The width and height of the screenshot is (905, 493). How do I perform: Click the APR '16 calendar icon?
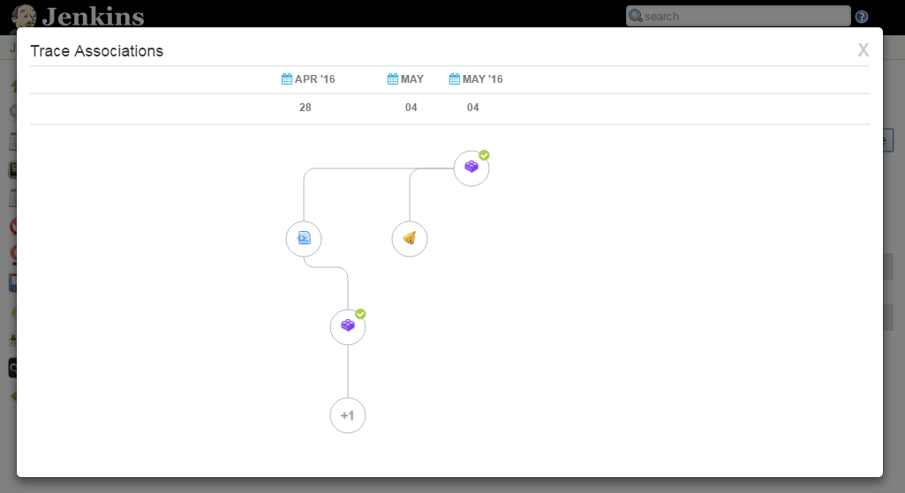point(287,79)
